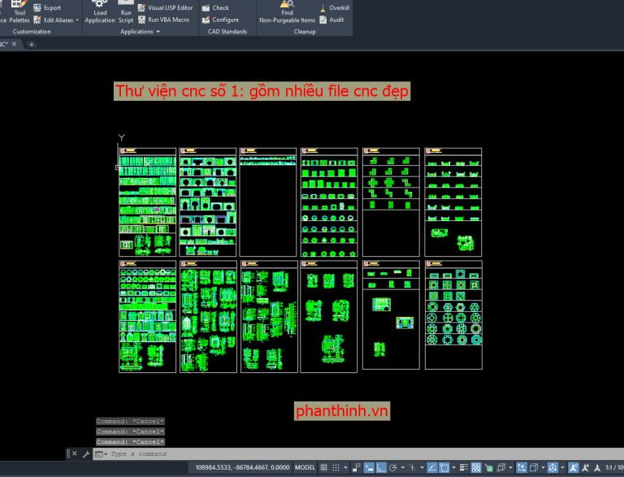Run the Overkill cleanup tool
Image resolution: width=624 pixels, height=477 pixels.
[335, 7]
